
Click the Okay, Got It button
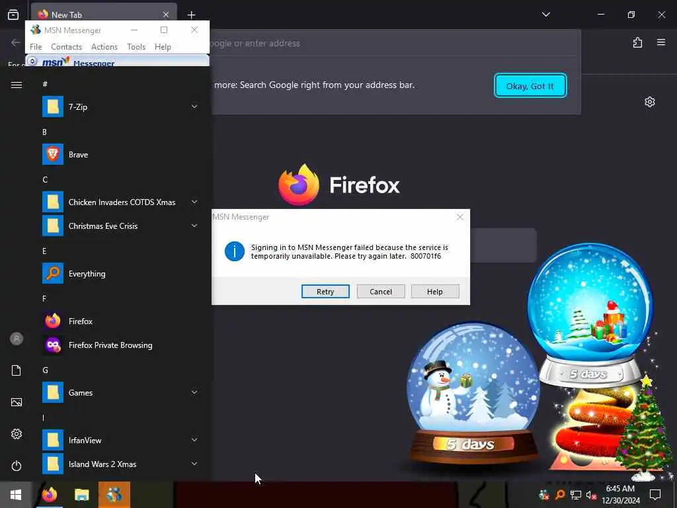point(530,86)
